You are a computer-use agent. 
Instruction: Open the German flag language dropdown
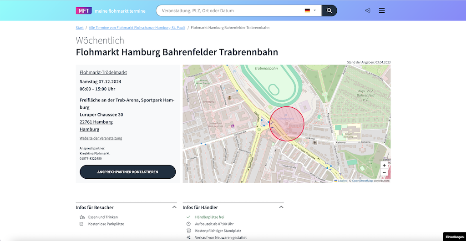point(310,10)
